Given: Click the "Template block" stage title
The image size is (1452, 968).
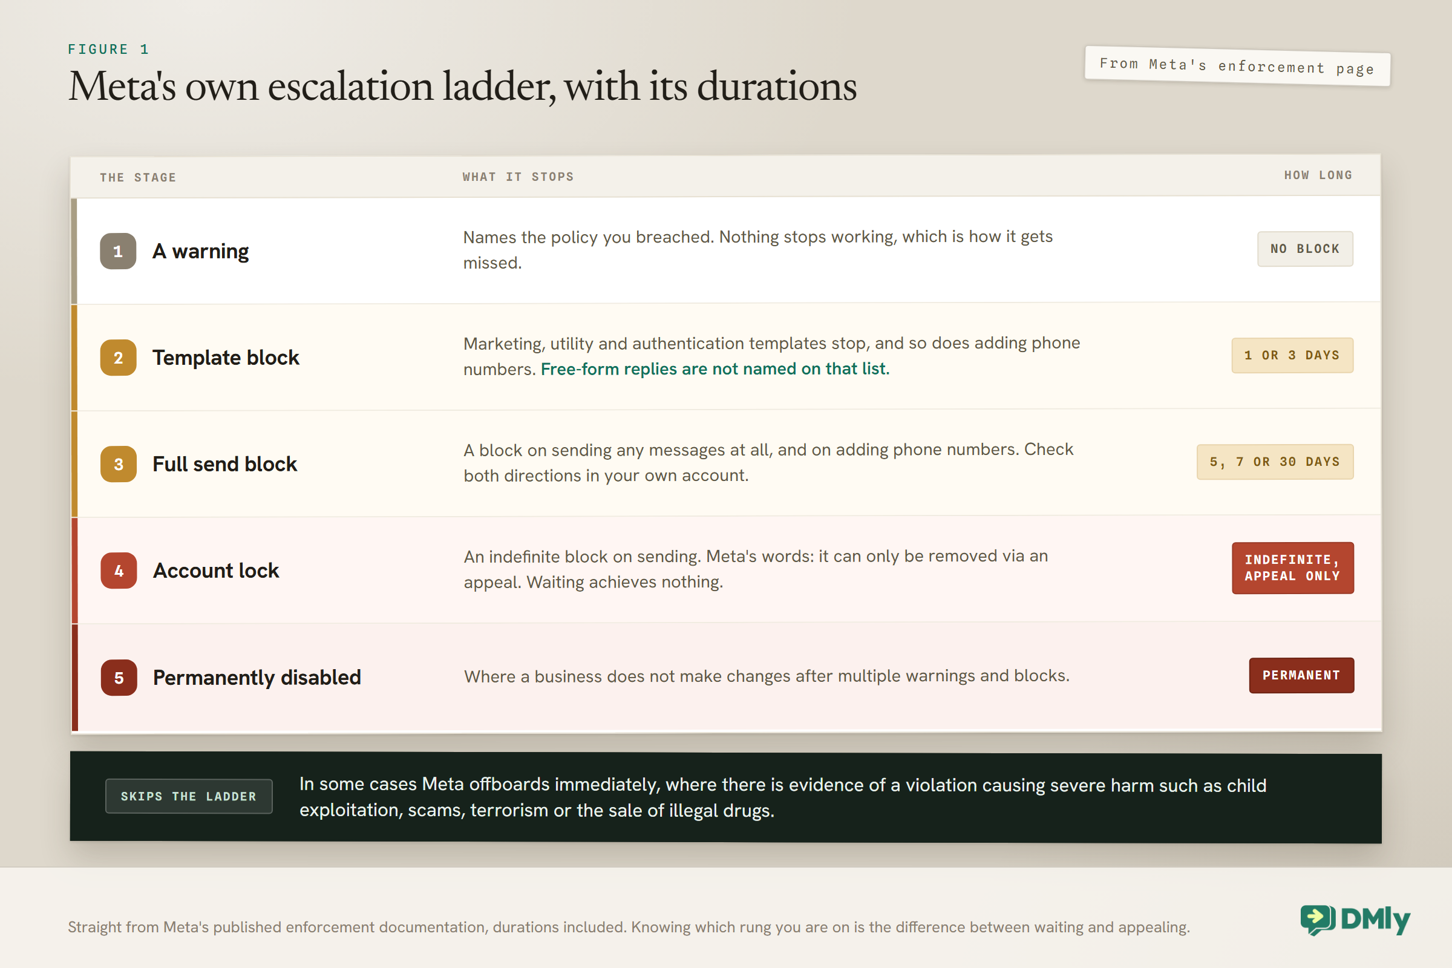Looking at the screenshot, I should pos(226,358).
